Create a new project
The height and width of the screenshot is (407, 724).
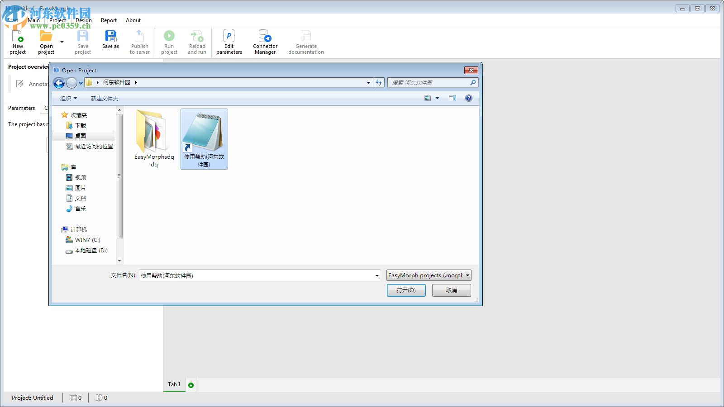17,41
